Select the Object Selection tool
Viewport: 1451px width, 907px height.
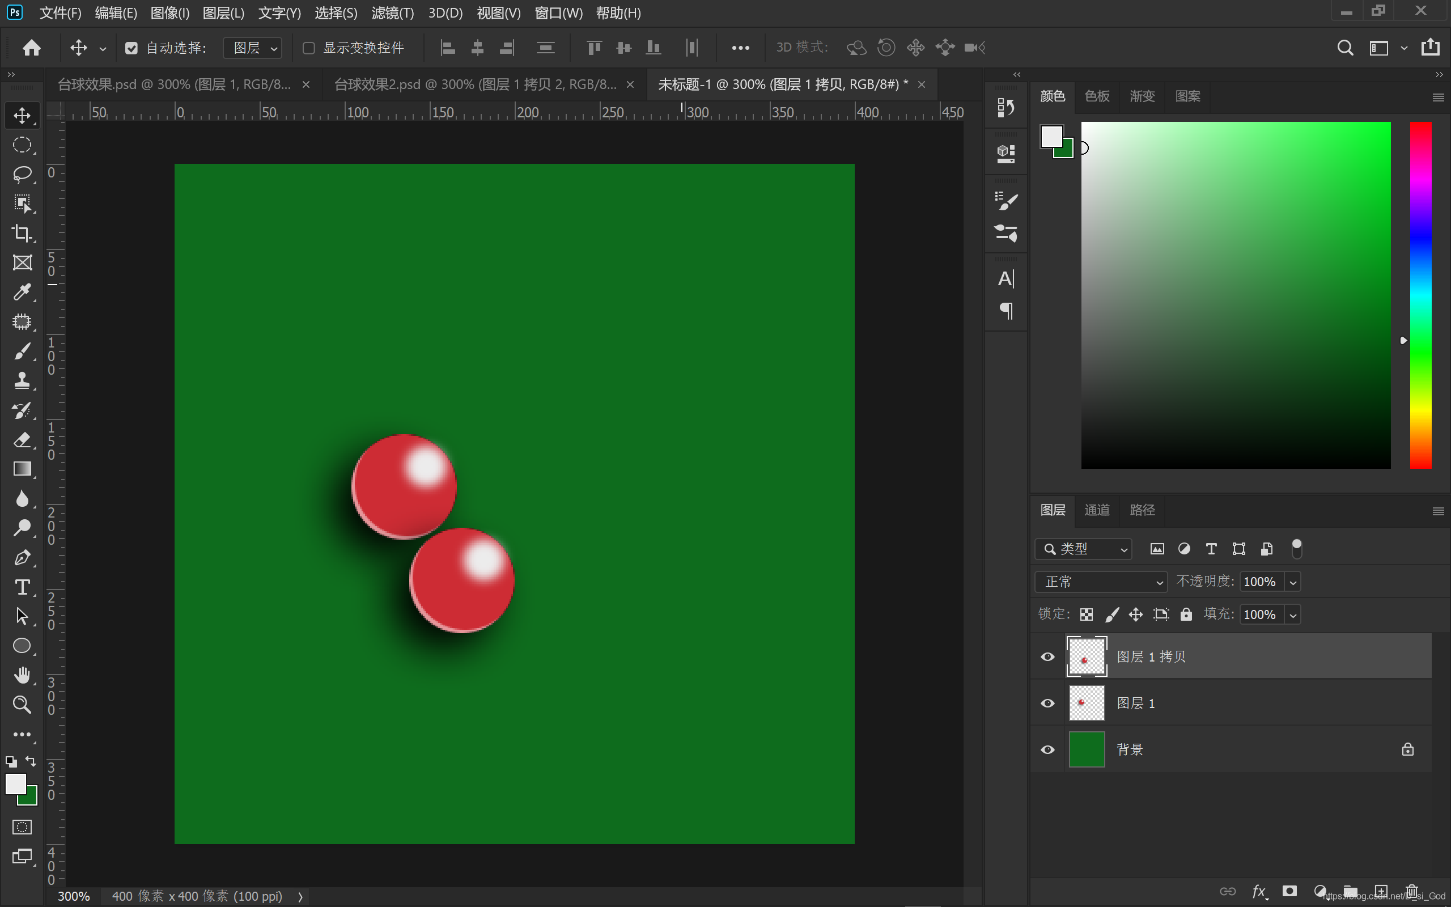(x=22, y=204)
